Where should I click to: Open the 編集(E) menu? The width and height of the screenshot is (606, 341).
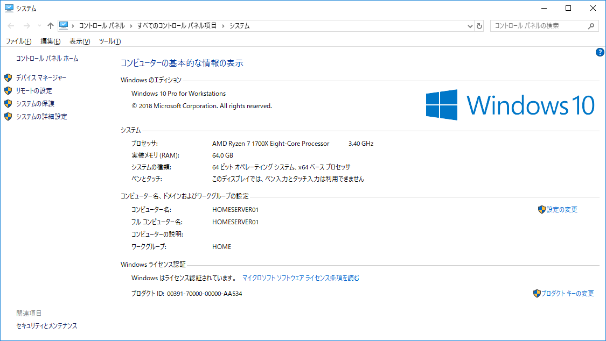(51, 41)
